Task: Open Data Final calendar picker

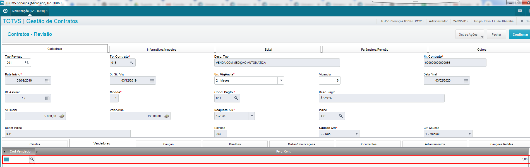Action: [466, 80]
